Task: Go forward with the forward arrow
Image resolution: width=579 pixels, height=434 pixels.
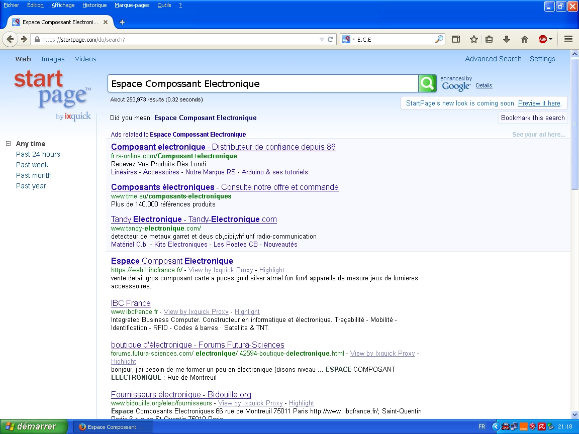Action: coord(24,39)
